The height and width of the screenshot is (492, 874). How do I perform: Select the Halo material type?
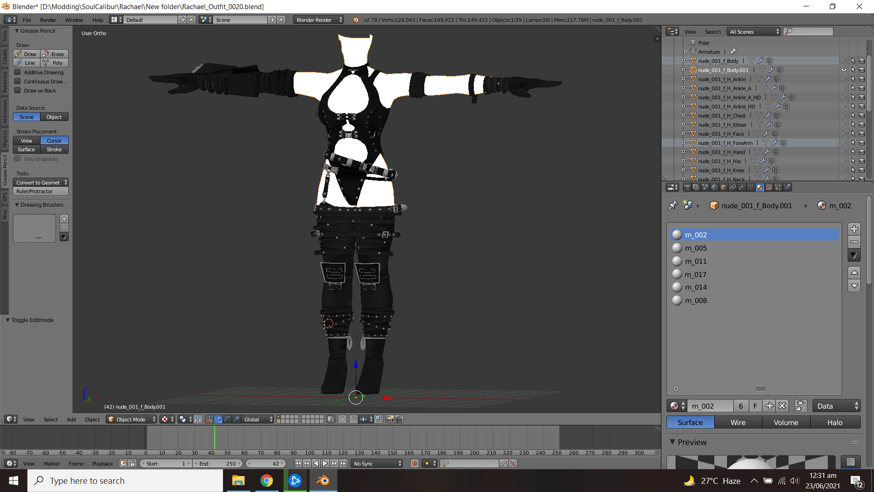[835, 422]
